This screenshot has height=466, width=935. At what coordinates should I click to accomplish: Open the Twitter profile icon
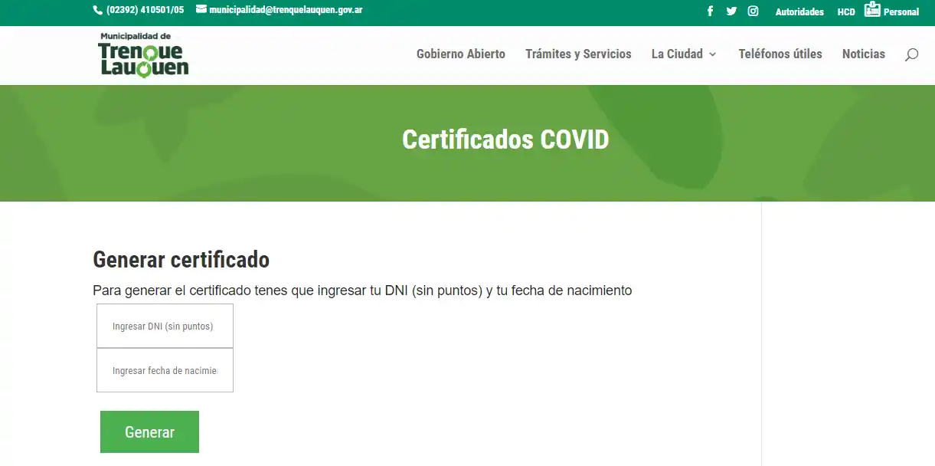click(731, 11)
